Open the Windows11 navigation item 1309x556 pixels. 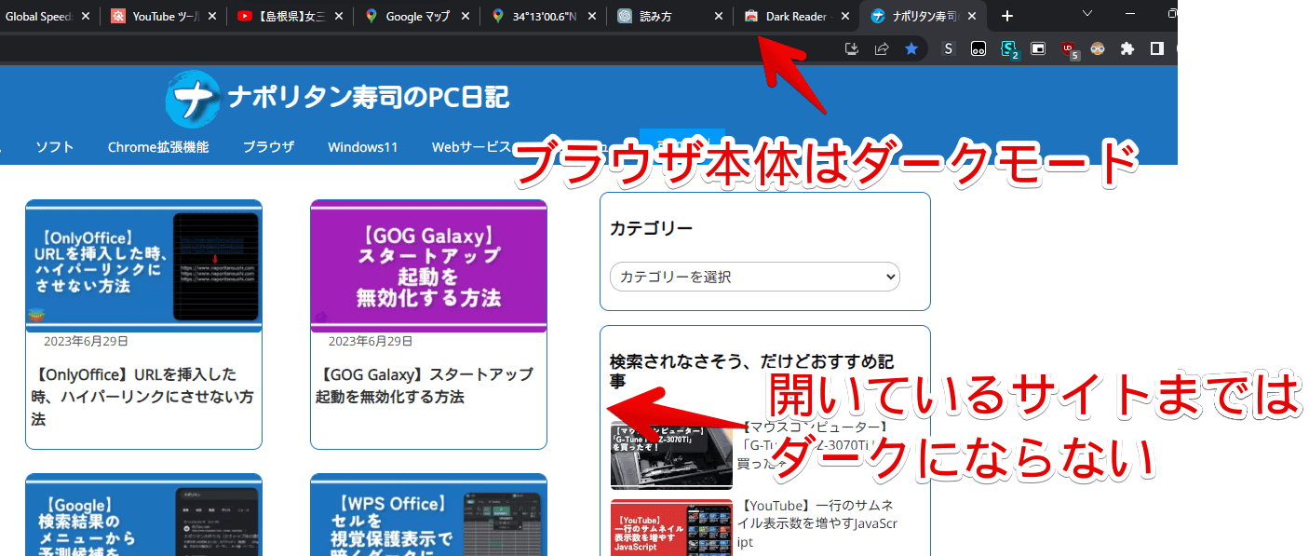(363, 147)
